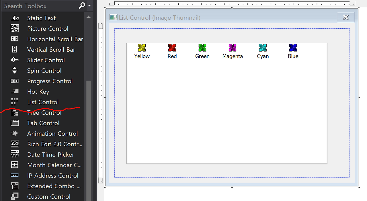Pick the Tab Control from the Toolbox
Screen dimensions: 367x201
coord(43,123)
